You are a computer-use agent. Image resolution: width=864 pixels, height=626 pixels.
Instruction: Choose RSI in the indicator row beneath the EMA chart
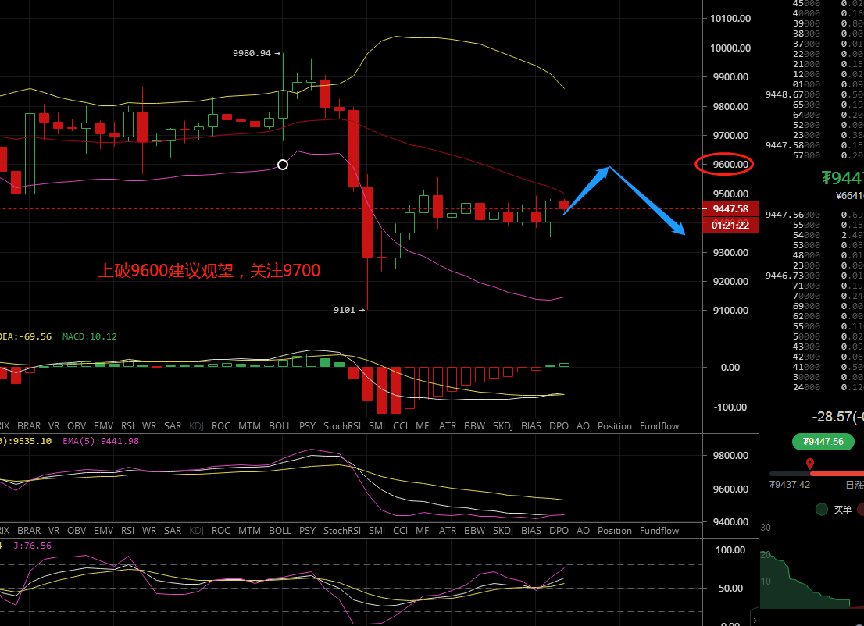[127, 531]
